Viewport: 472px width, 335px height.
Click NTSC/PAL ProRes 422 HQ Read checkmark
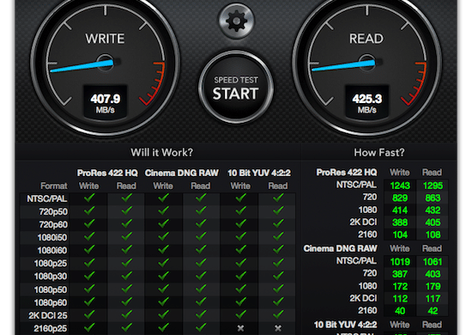click(126, 198)
